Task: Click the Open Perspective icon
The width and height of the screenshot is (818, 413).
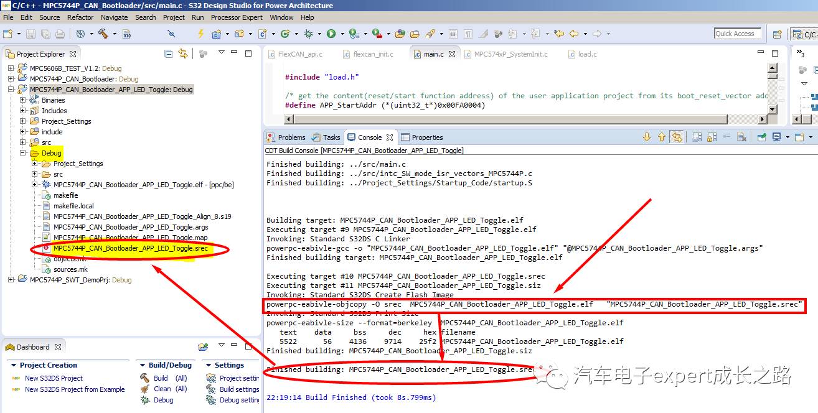Action: [777, 34]
